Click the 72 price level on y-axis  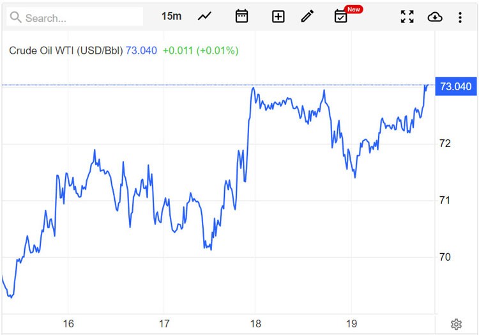(x=445, y=143)
